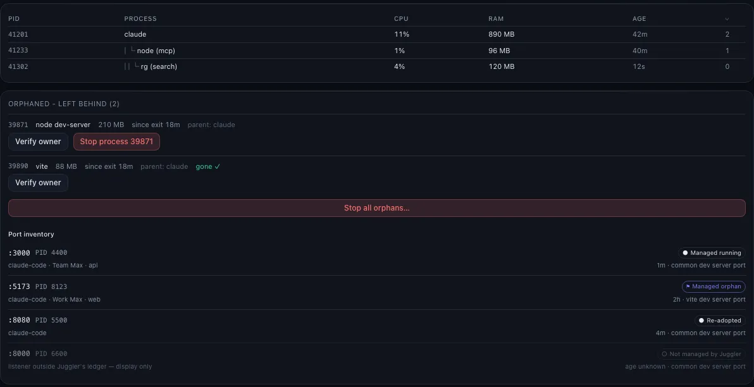Click the Port inventory heading
The height and width of the screenshot is (387, 754).
click(x=31, y=234)
